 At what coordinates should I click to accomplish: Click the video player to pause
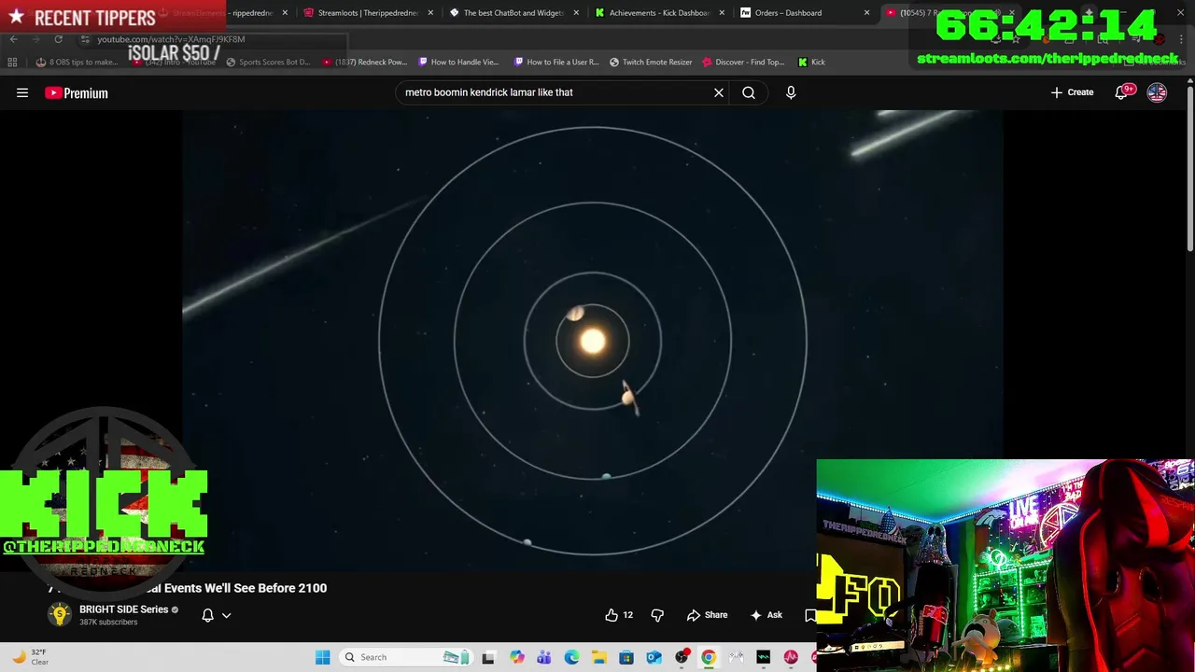pos(593,341)
